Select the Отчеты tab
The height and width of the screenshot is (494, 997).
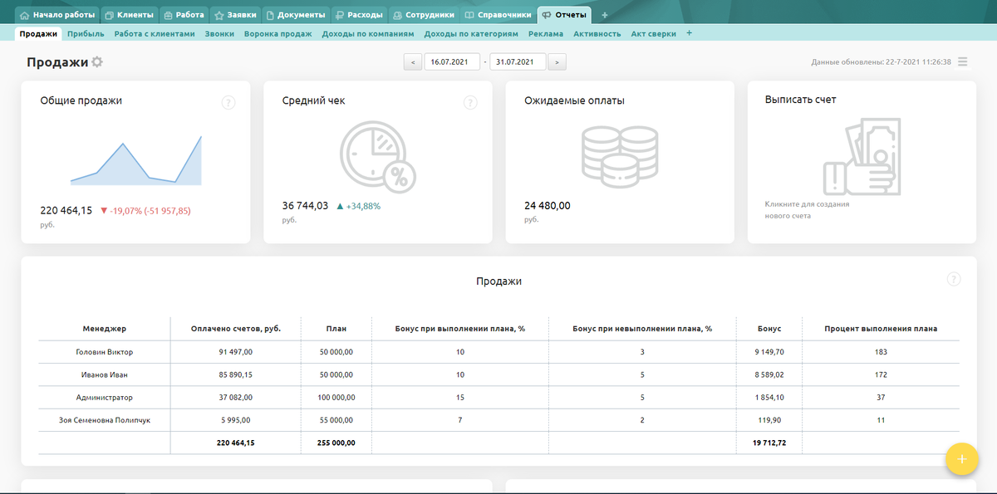(564, 15)
